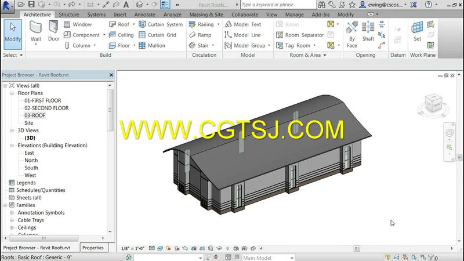
Task: Click the keyword search input field
Action: coord(278,5)
